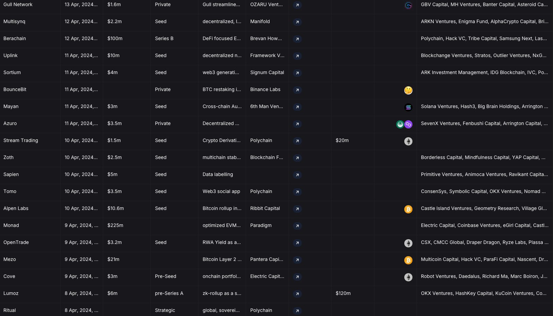
Task: Open the source link arrow for Mayan
Action: point(297,107)
